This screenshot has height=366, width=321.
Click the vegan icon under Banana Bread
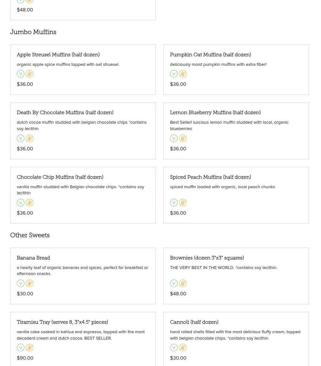click(21, 283)
